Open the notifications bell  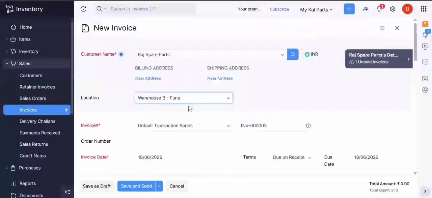pyautogui.click(x=379, y=9)
